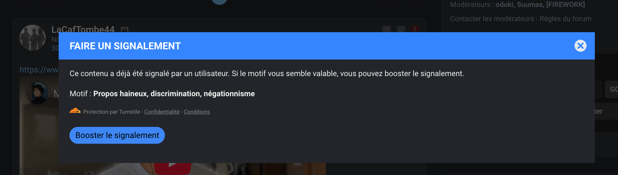The height and width of the screenshot is (175, 618).
Task: Open LaCafTombe44's profile avatar
Action: click(33, 38)
